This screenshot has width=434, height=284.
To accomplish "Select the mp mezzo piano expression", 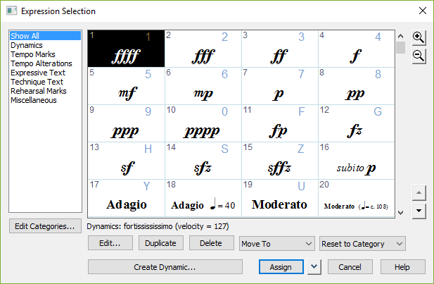I will (x=203, y=86).
